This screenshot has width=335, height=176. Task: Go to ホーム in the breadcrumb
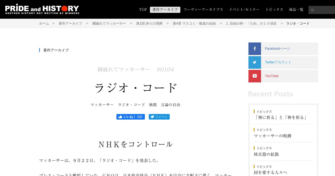coord(44,23)
